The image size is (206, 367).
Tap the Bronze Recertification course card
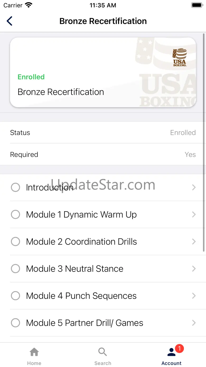click(103, 72)
